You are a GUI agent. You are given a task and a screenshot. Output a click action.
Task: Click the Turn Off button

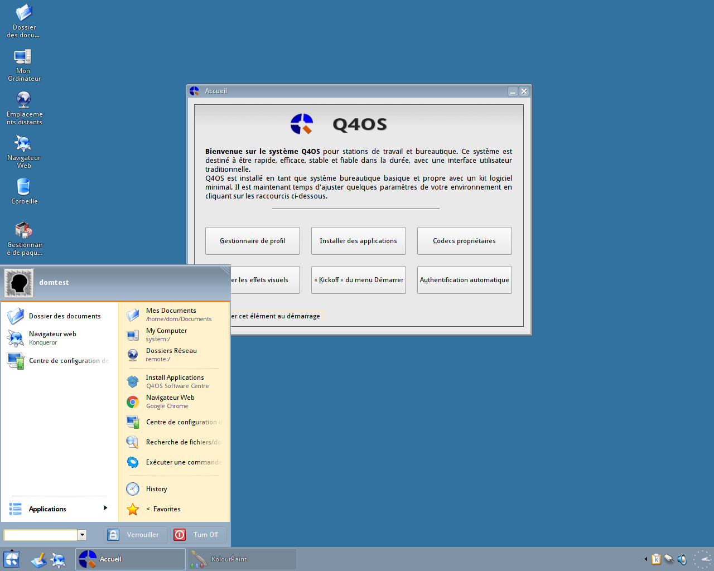199,535
